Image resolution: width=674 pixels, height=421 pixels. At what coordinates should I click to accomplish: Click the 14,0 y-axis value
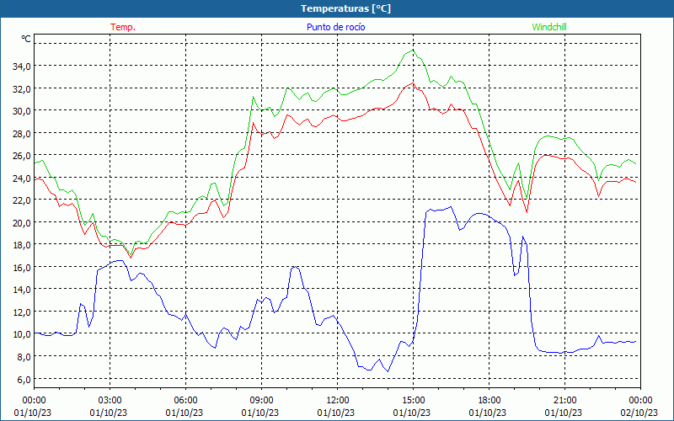21,289
